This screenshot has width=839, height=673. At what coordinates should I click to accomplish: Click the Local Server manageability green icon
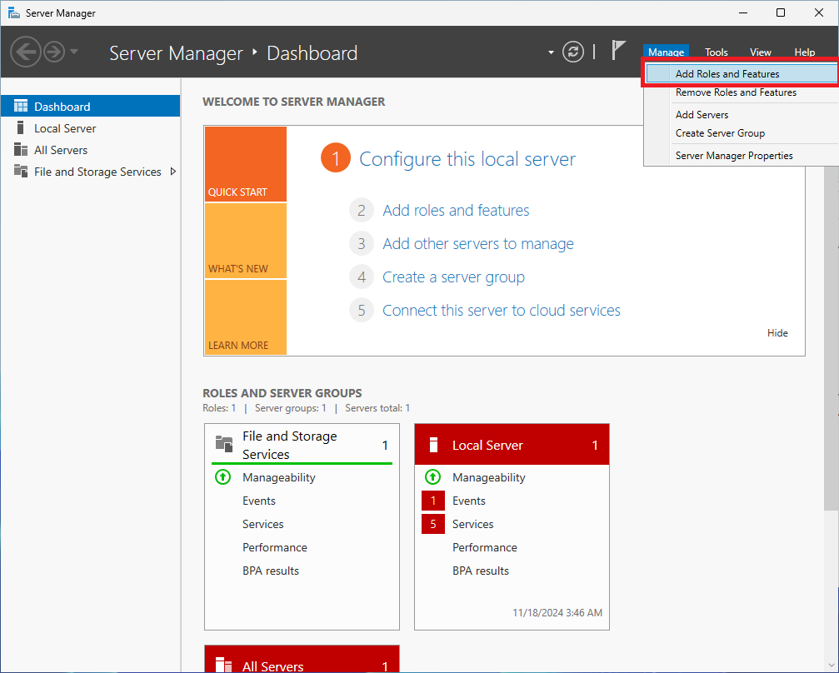[x=432, y=477]
